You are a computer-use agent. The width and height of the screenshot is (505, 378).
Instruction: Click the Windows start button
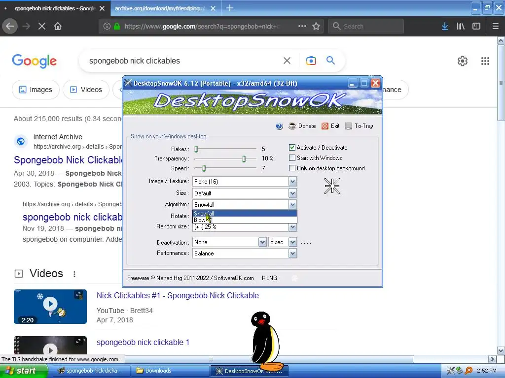[x=24, y=371]
